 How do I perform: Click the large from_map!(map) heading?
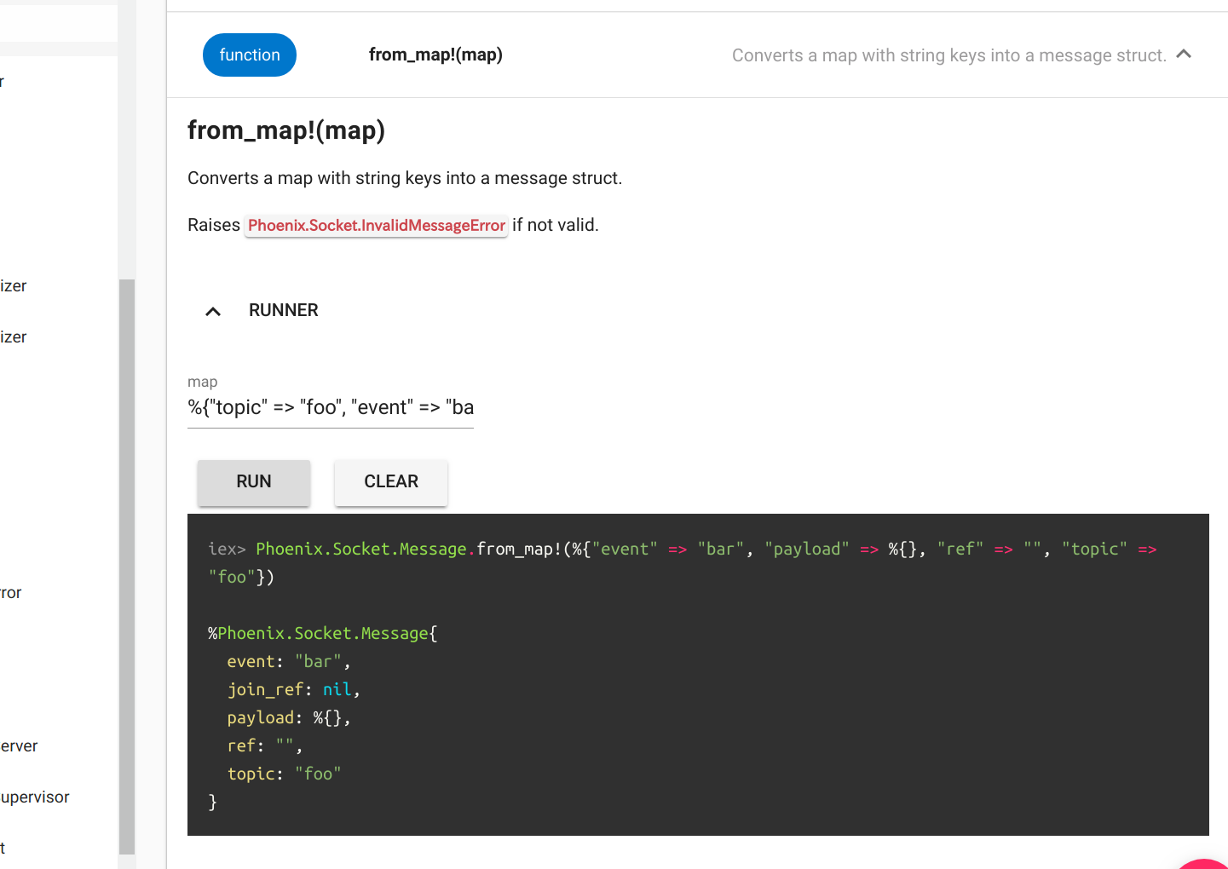click(285, 130)
